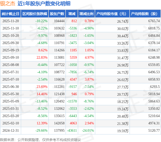Click the 增减 column header

pos(72,14)
